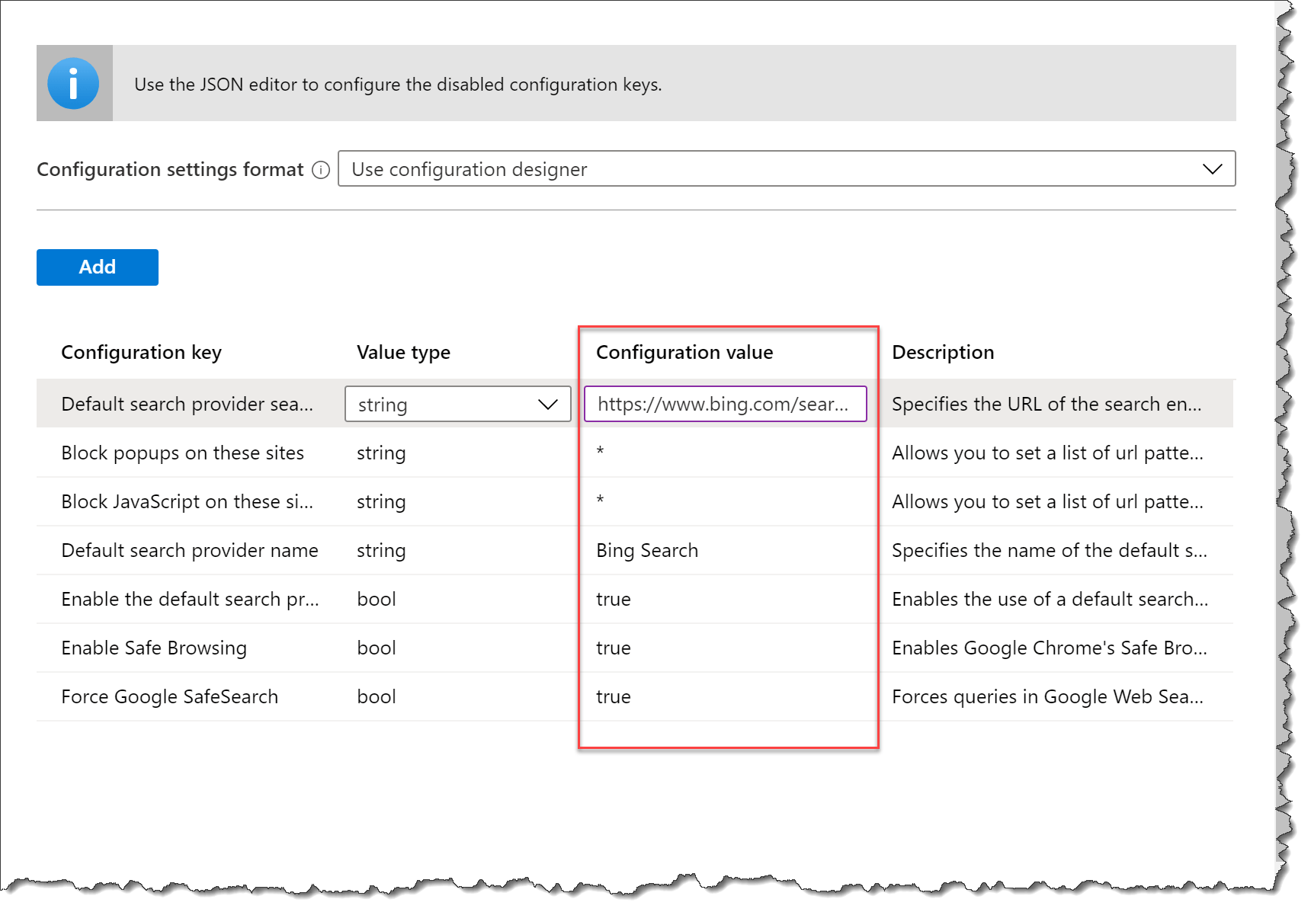Click the Configuration key column header
Screen dimensions: 1311x912
[x=141, y=352]
